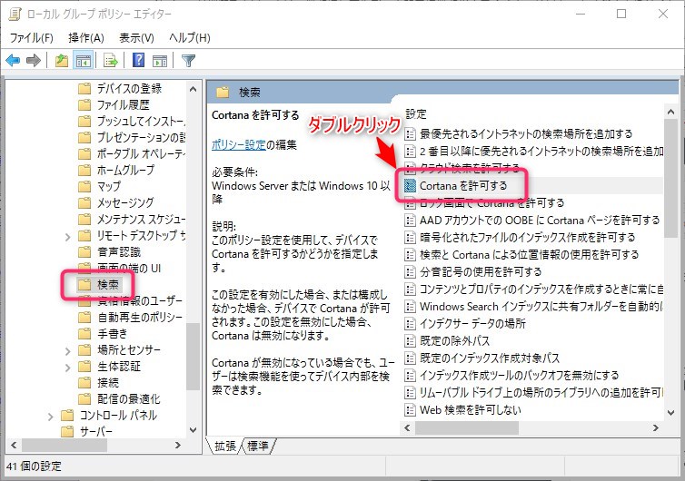Select the Windows Search インデックス shared folder setting
The width and height of the screenshot is (685, 481).
tap(541, 306)
